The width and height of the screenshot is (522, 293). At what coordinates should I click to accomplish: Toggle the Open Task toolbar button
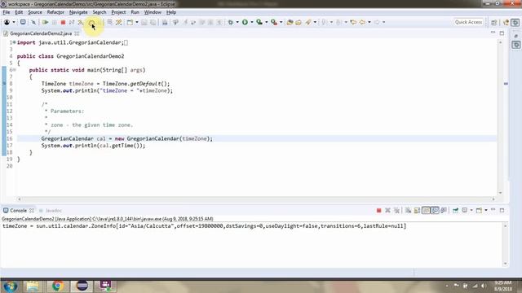pyautogui.click(x=299, y=22)
